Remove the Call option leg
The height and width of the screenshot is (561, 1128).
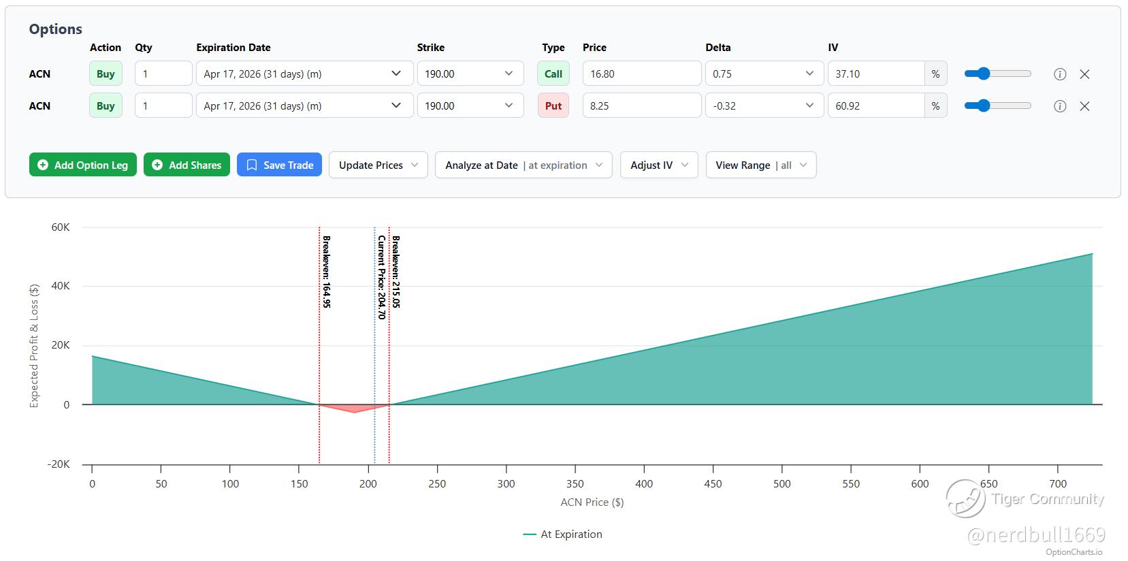pyautogui.click(x=1084, y=74)
